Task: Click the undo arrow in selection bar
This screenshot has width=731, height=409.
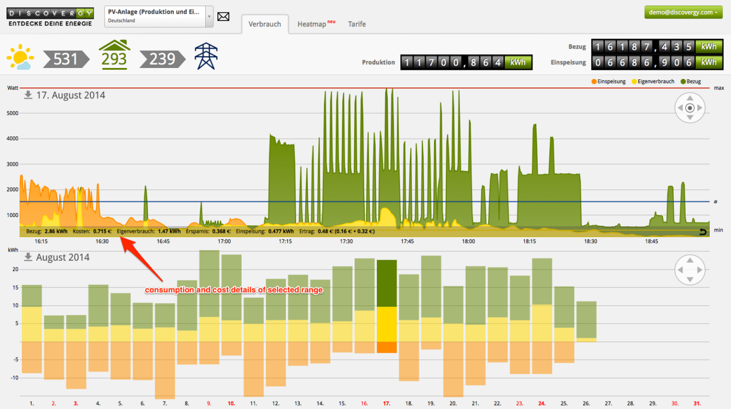Action: point(702,232)
